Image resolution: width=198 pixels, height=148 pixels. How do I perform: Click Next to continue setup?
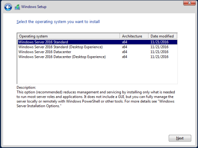(x=180, y=138)
